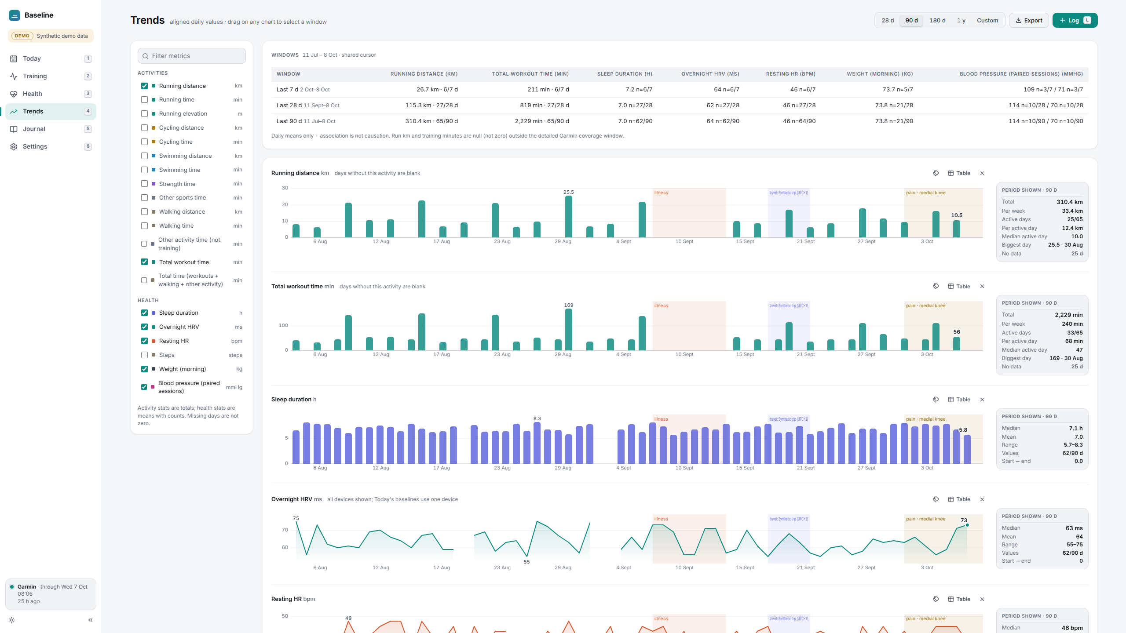This screenshot has height=633, width=1126.
Task: Click the DEMO Synthetic demo data badge
Action: (51, 36)
